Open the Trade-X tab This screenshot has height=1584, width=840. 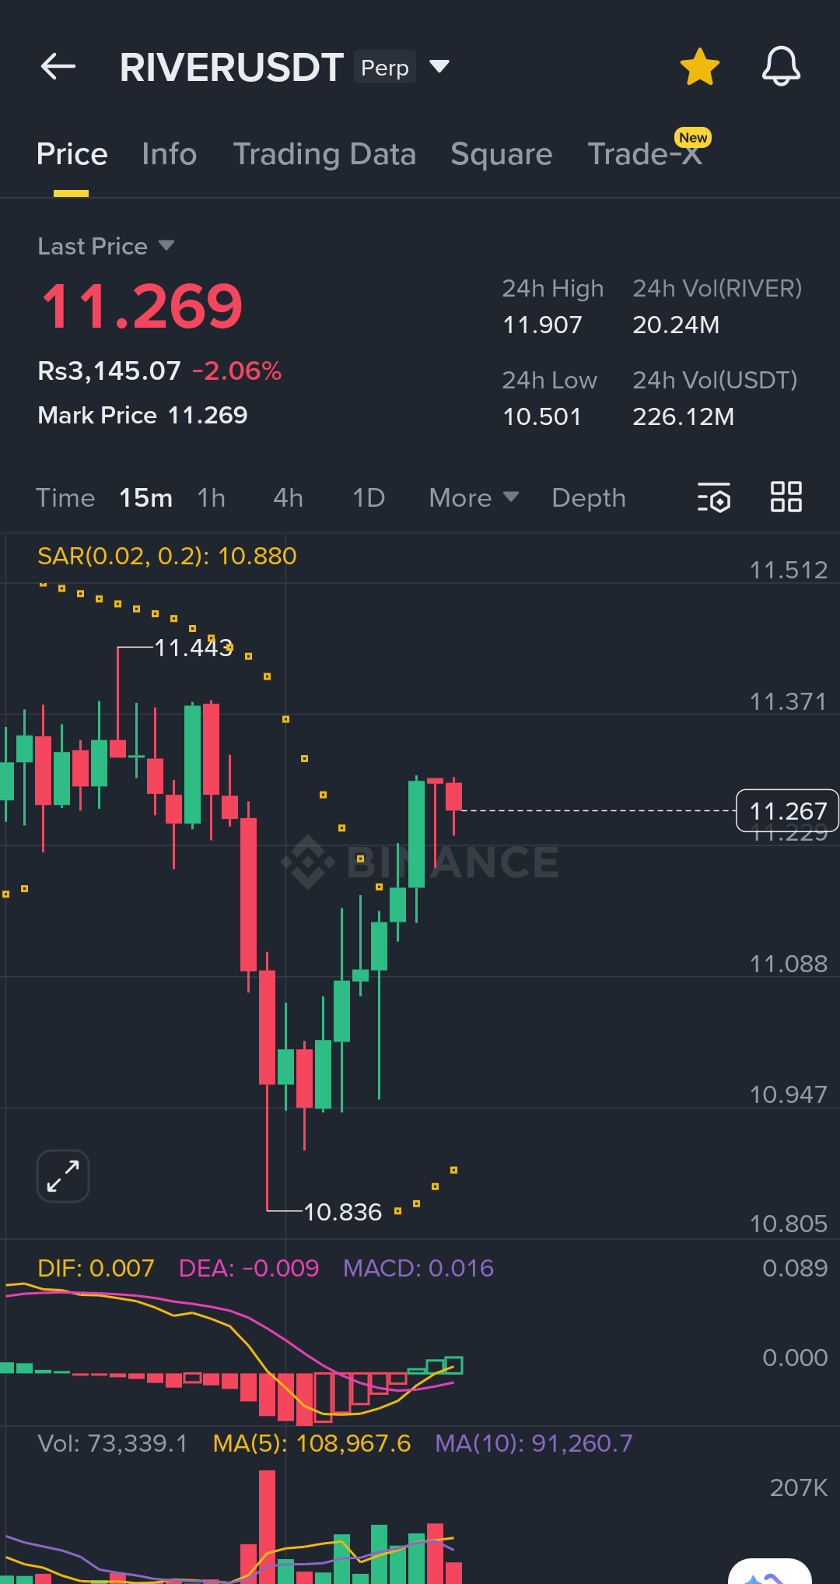645,154
